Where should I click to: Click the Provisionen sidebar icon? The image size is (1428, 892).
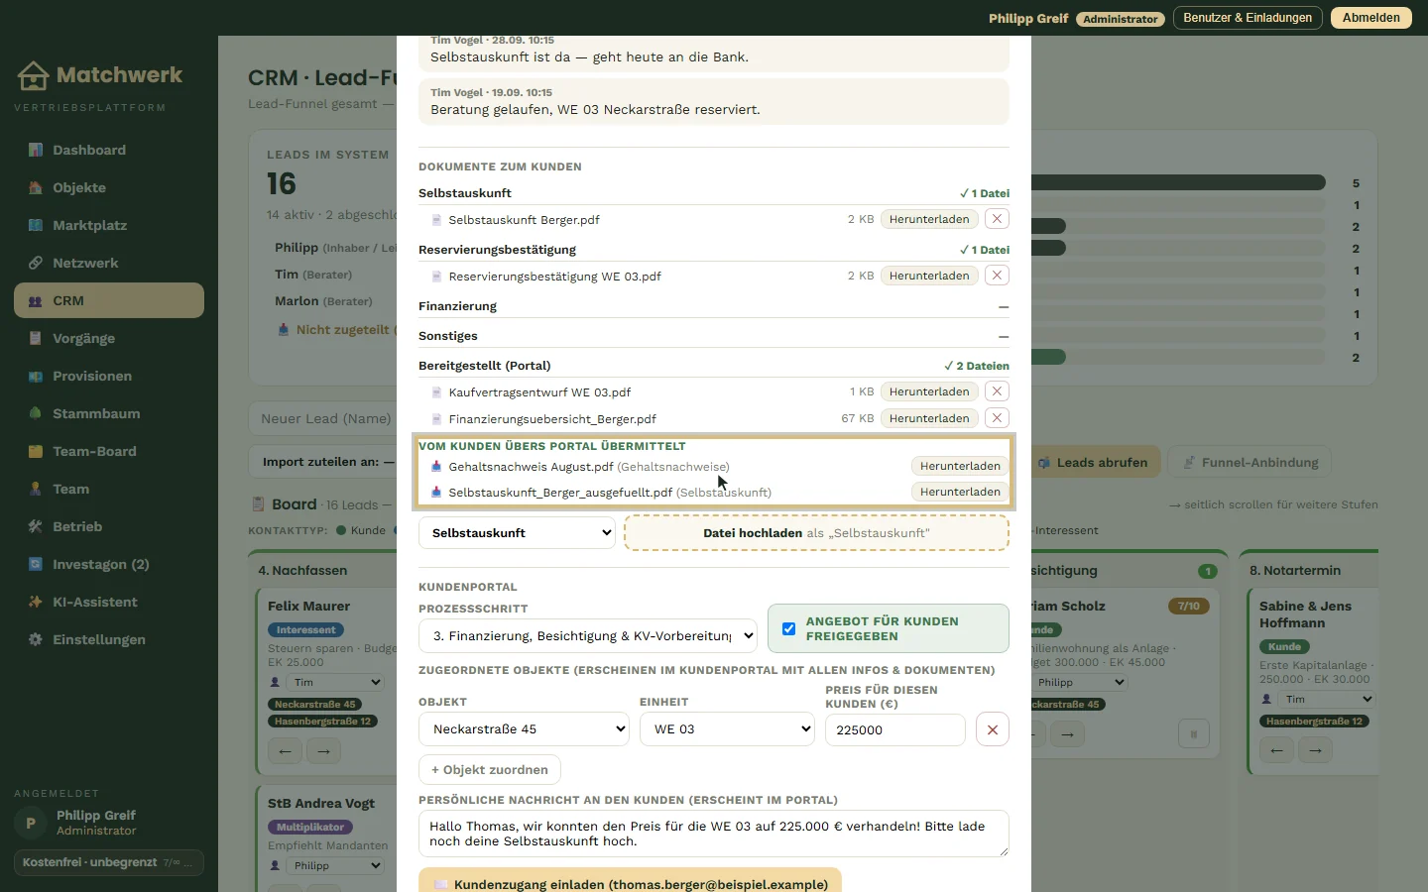pos(36,376)
